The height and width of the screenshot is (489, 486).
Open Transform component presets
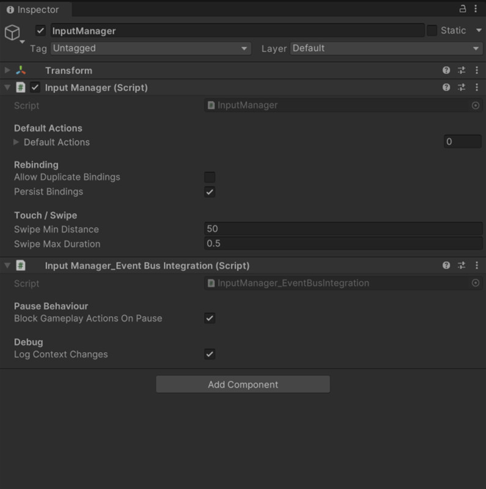(x=462, y=70)
